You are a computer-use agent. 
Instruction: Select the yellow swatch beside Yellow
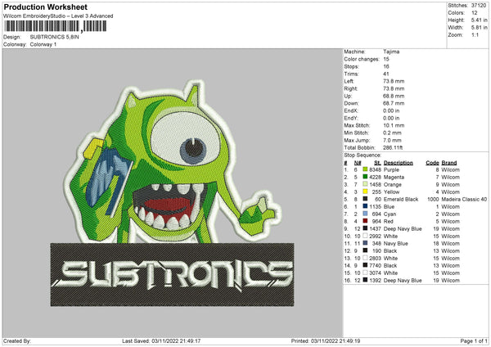pyautogui.click(x=365, y=192)
